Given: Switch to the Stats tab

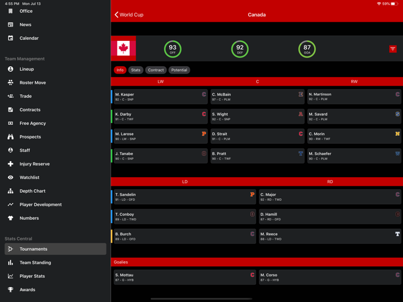Looking at the screenshot, I should (x=136, y=70).
